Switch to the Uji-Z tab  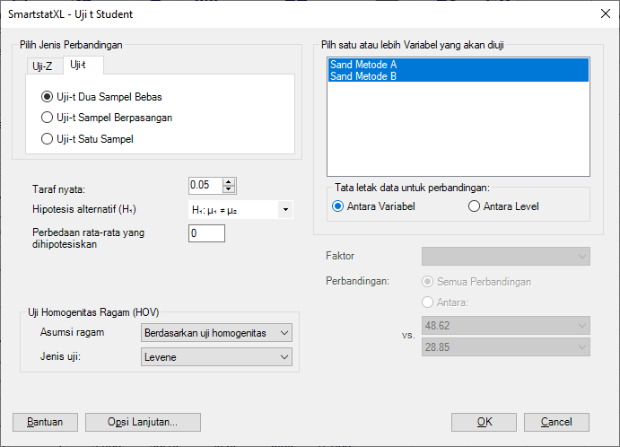41,66
